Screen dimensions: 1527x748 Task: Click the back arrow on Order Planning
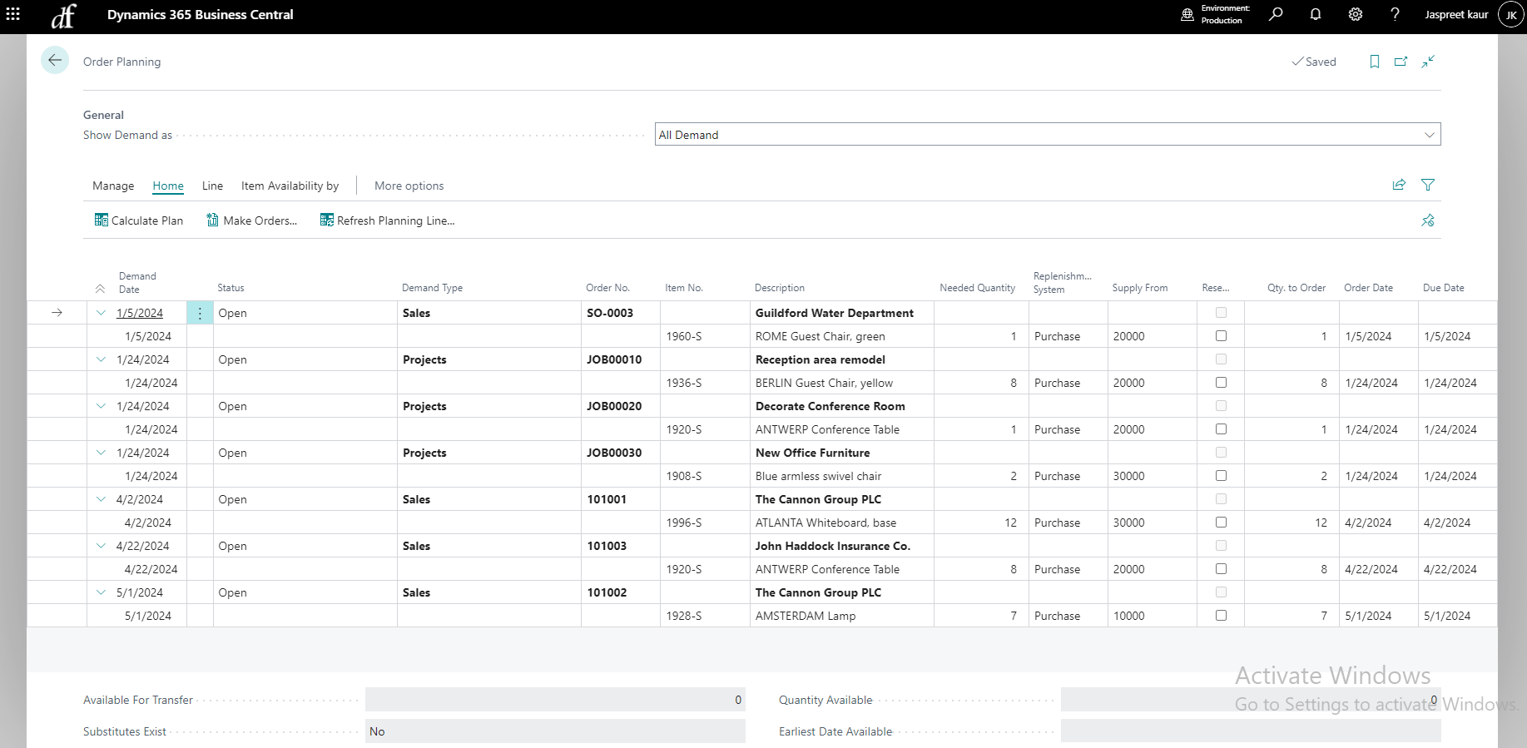pyautogui.click(x=55, y=60)
